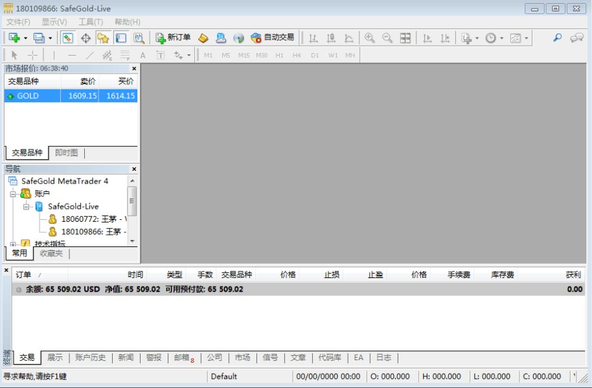Open the indicators list dropdown icon
Viewport: 592px width, 388px height.
click(467, 38)
